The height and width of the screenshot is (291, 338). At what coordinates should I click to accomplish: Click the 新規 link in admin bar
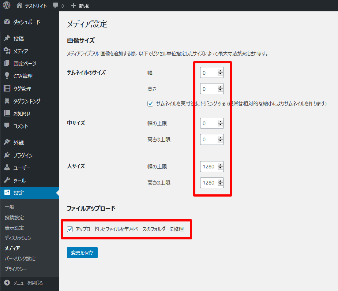[84, 6]
